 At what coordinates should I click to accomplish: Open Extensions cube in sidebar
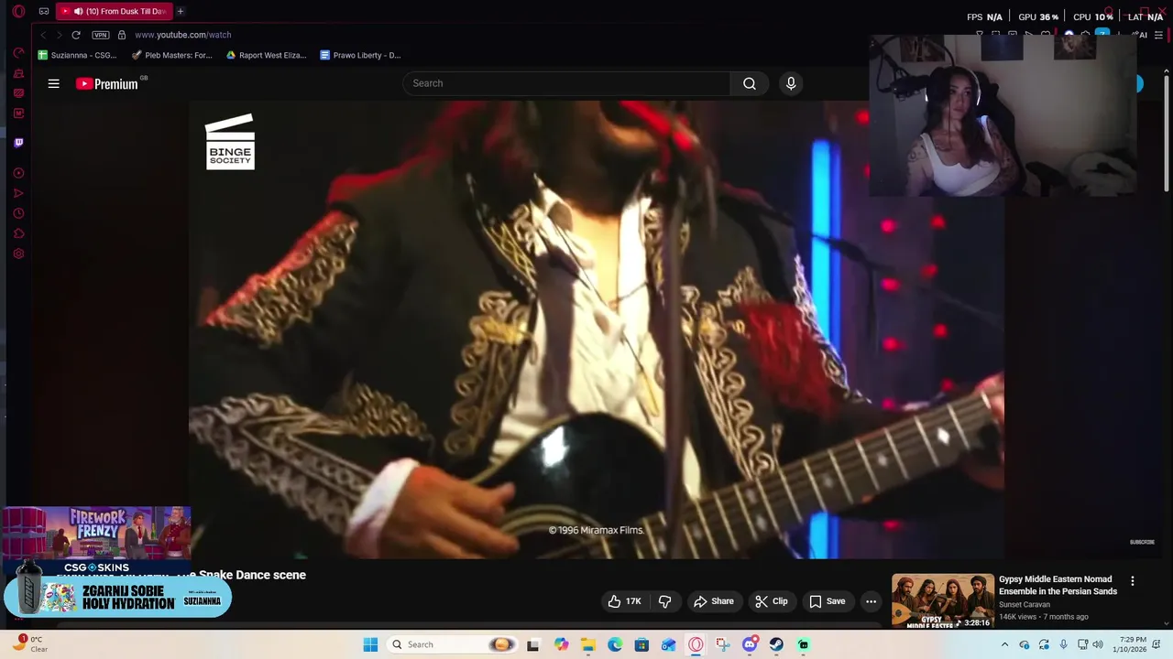coord(18,233)
